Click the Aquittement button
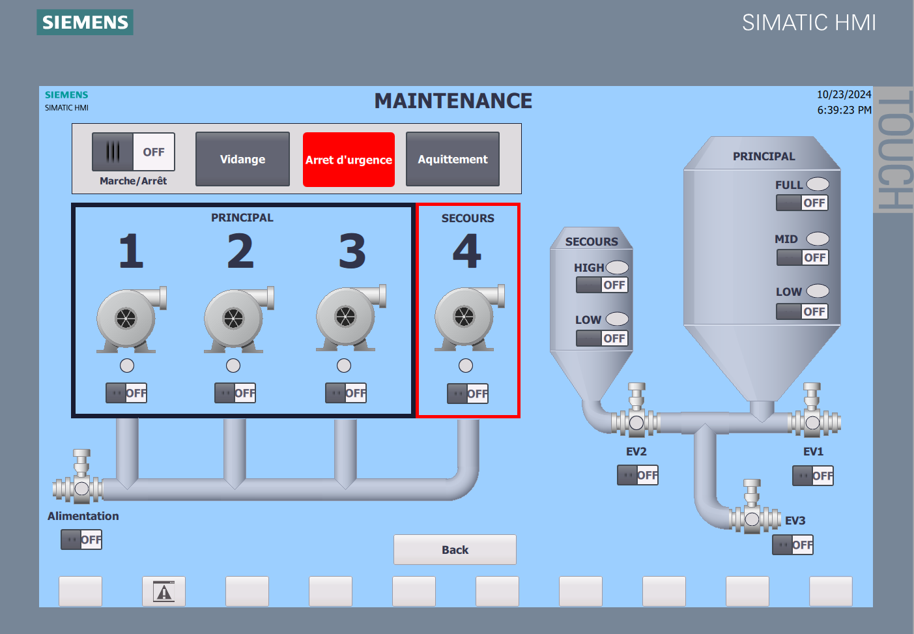The height and width of the screenshot is (634, 914). click(453, 159)
